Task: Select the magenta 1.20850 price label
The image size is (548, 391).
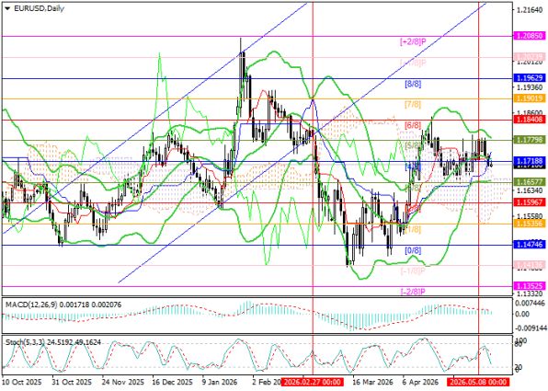Action: point(531,36)
